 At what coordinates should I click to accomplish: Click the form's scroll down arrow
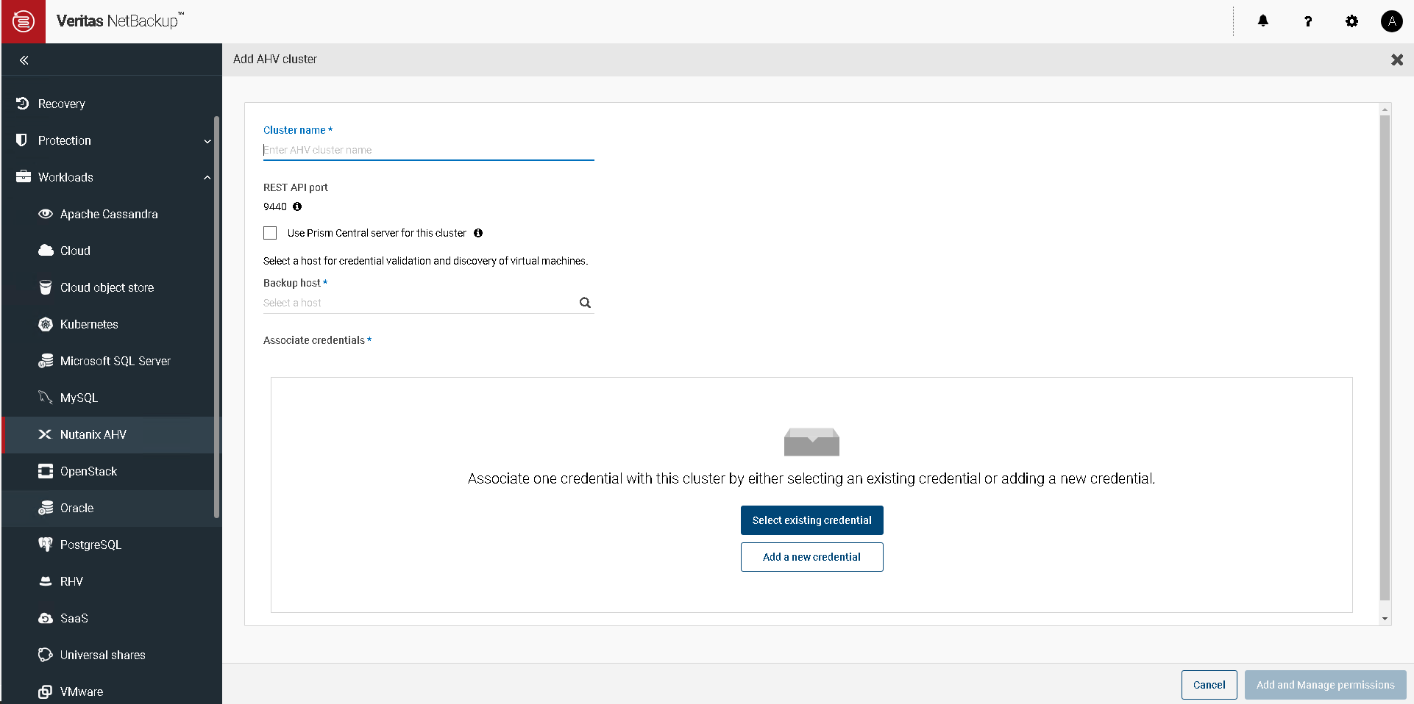click(1385, 619)
